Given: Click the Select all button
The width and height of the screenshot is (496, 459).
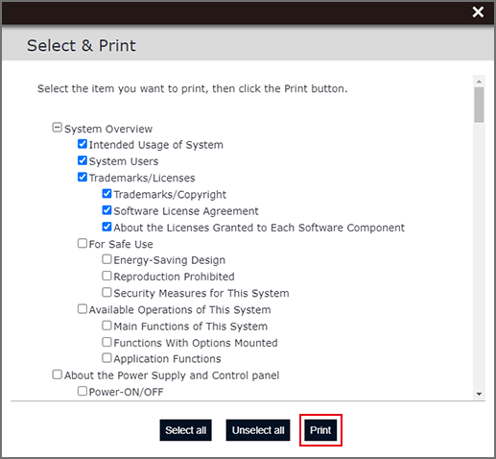Looking at the screenshot, I should [186, 430].
